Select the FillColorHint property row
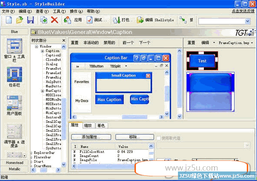 pyautogui.click(x=110, y=152)
